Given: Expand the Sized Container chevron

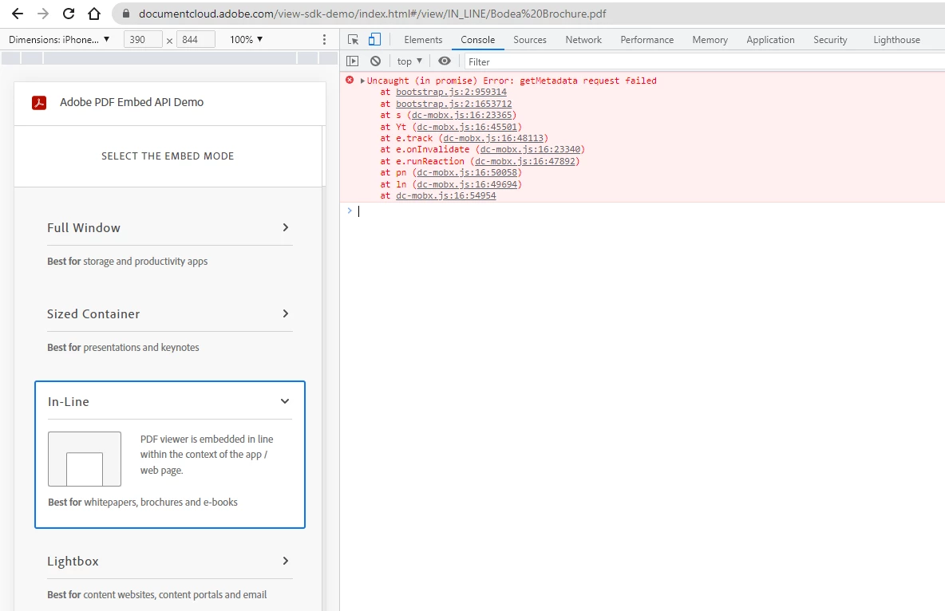Looking at the screenshot, I should point(286,313).
